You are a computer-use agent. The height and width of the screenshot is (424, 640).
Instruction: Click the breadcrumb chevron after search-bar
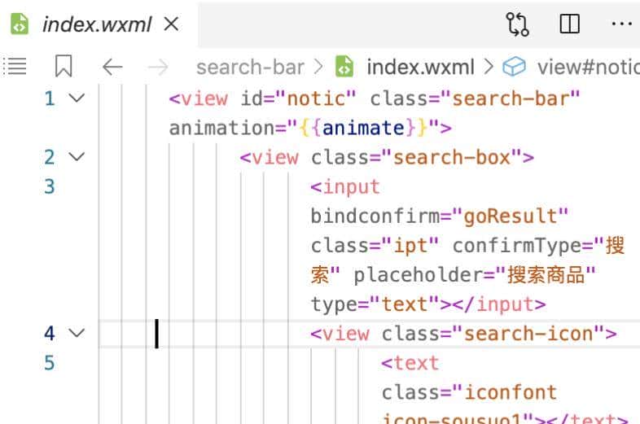pos(318,67)
